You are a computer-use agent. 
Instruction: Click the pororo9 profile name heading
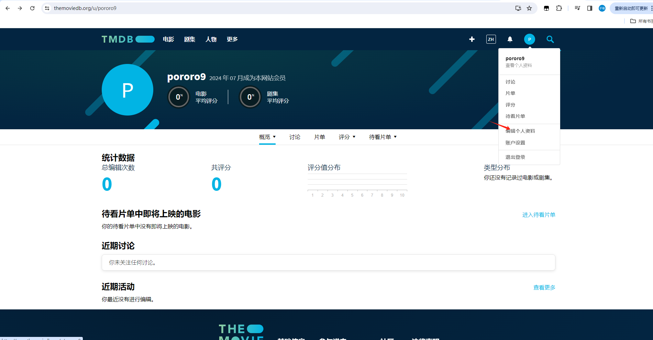[187, 77]
